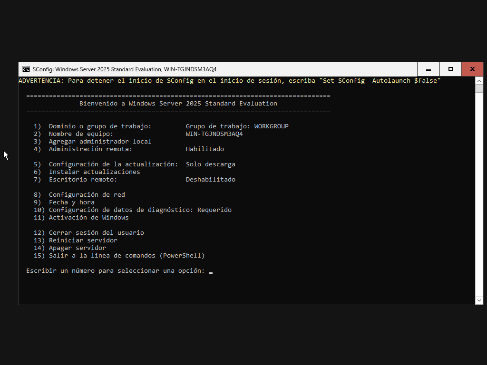
Task: Click the computer name value WIN-TGJNDSM3AQ4 in list
Action: [214, 134]
